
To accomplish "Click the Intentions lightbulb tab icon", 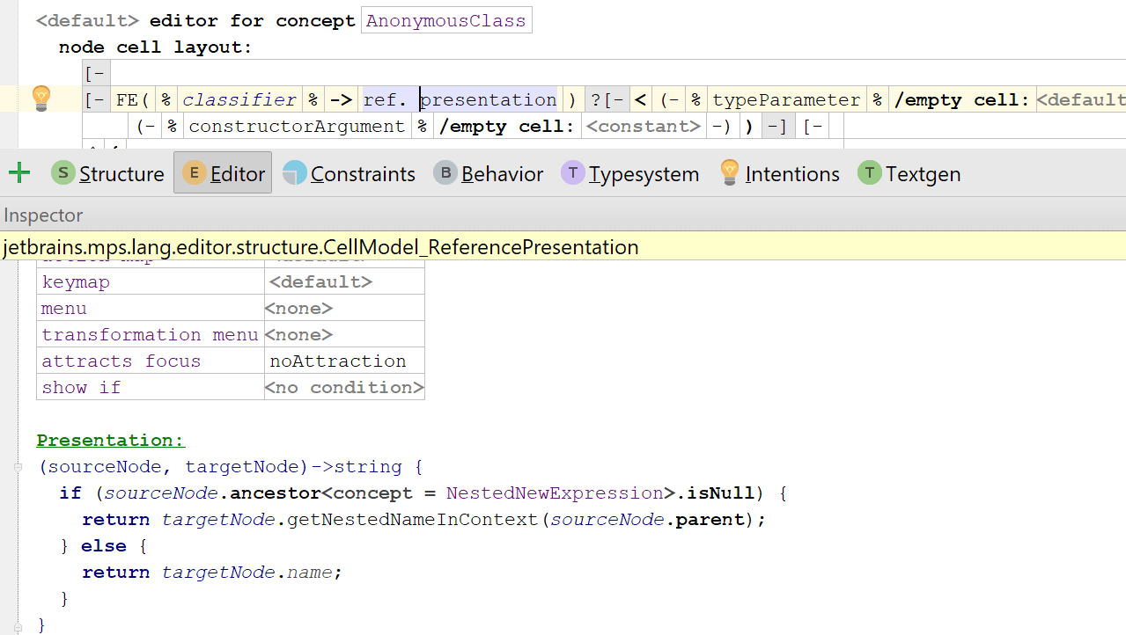I will pyautogui.click(x=729, y=173).
